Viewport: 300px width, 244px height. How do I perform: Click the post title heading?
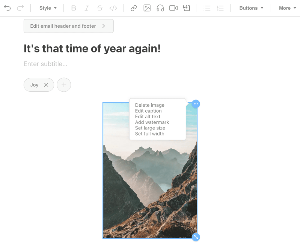pyautogui.click(x=92, y=49)
